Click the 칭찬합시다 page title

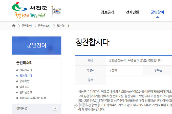(92, 42)
